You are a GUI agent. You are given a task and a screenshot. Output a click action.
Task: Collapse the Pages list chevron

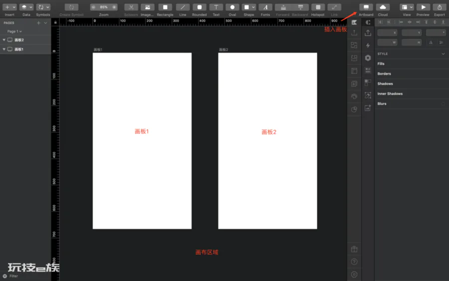click(x=45, y=23)
